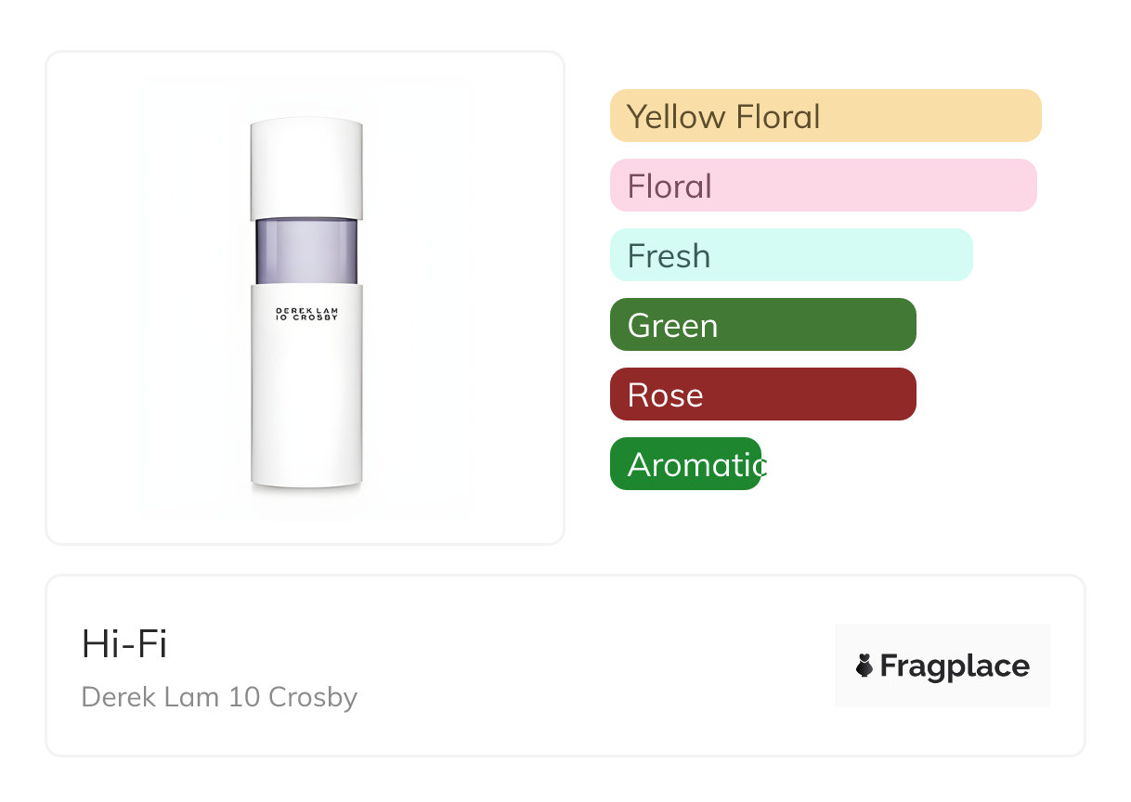The width and height of the screenshot is (1131, 802).
Task: Open the Hi-Fi perfume title
Action: tap(124, 644)
